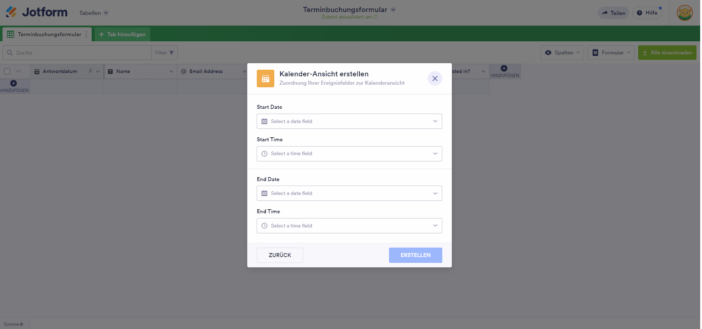Click the ZURÜCK button

pos(280,255)
